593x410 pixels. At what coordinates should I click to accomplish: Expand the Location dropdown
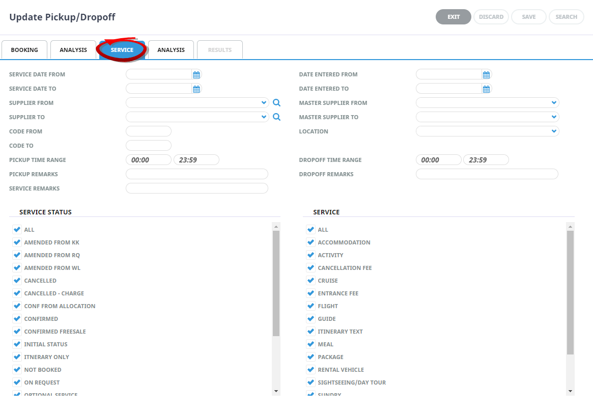(x=554, y=131)
